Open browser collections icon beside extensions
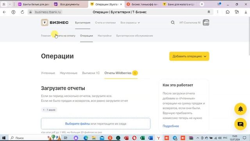250x141 pixels. 237,12
